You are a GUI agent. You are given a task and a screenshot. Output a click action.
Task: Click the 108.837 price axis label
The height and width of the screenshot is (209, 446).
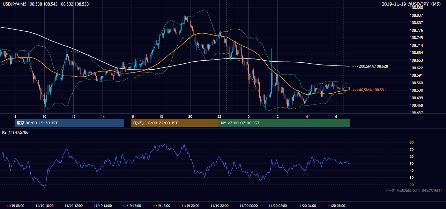tap(417, 15)
